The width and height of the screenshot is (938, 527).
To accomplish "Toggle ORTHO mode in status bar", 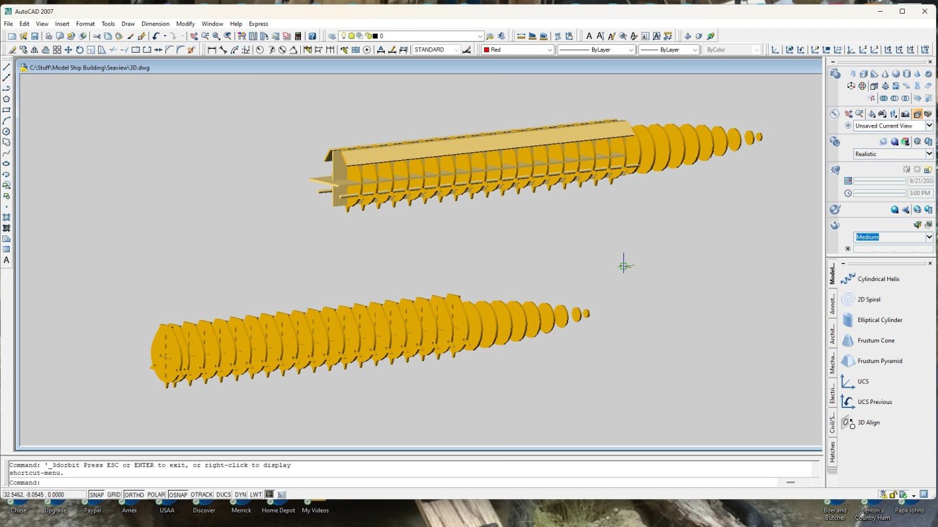I will 134,495.
